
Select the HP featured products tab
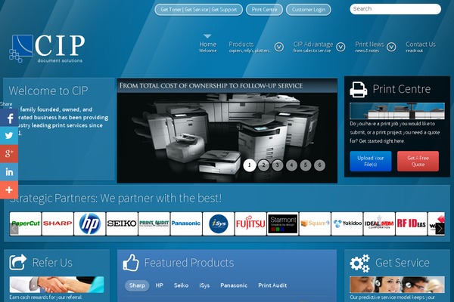(x=159, y=285)
